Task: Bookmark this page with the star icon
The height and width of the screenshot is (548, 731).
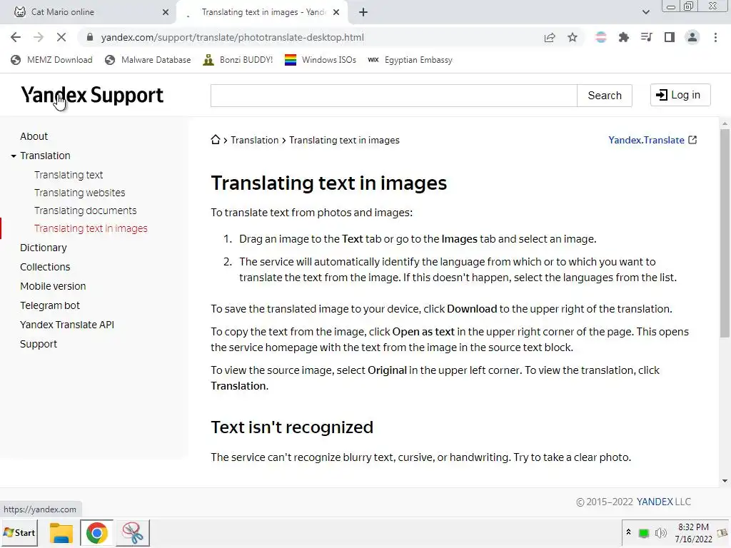Action: 573,37
